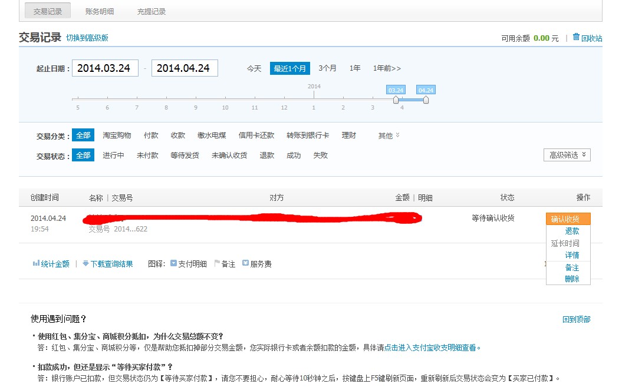Click the 下载查询结果 download arrow icon
622x387 pixels.
85,263
